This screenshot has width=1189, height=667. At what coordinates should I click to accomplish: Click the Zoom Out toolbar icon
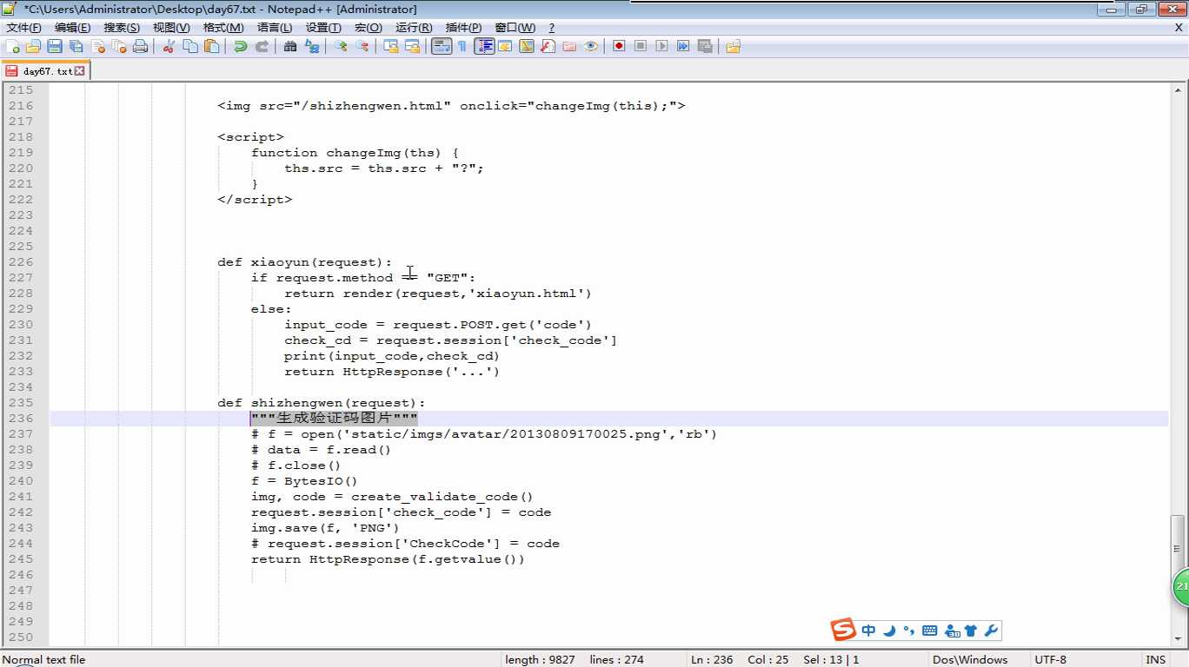pyautogui.click(x=362, y=46)
